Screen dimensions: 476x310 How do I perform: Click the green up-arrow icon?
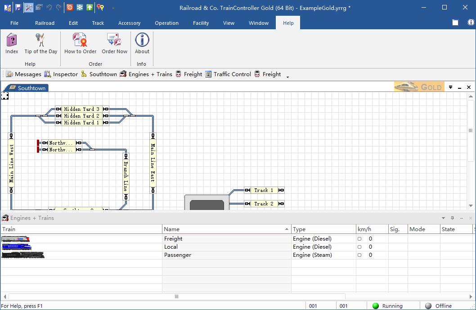90,7
